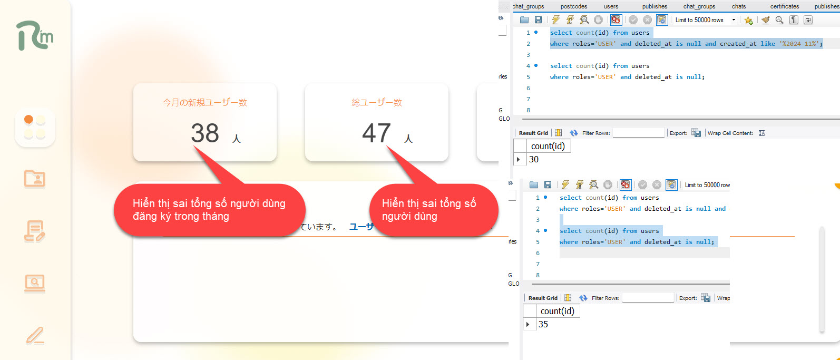
Task: Switch to the users query tab
Action: tap(611, 6)
